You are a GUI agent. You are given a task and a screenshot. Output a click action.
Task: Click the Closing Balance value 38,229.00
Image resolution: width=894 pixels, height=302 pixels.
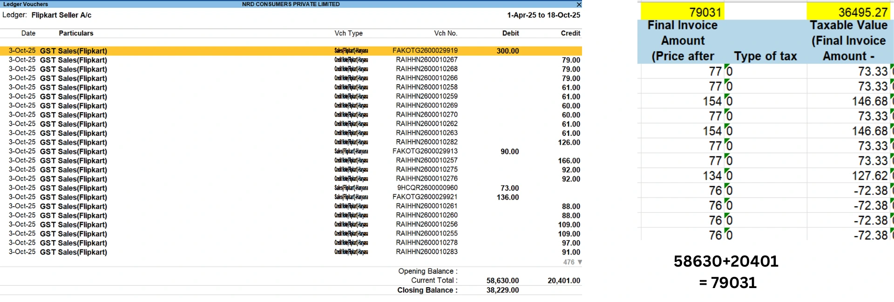coord(502,290)
